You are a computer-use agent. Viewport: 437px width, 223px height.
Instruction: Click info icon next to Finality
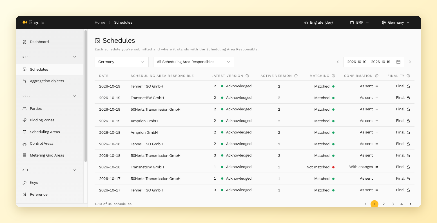(408, 76)
